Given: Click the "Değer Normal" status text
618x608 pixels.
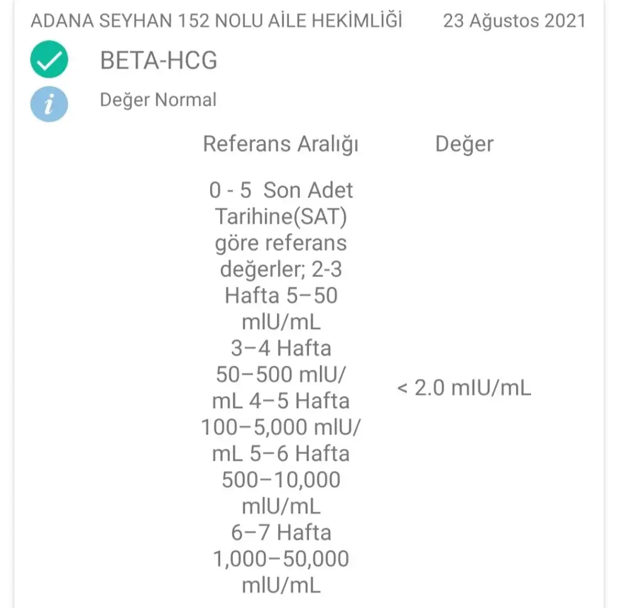Looking at the screenshot, I should point(158,100).
